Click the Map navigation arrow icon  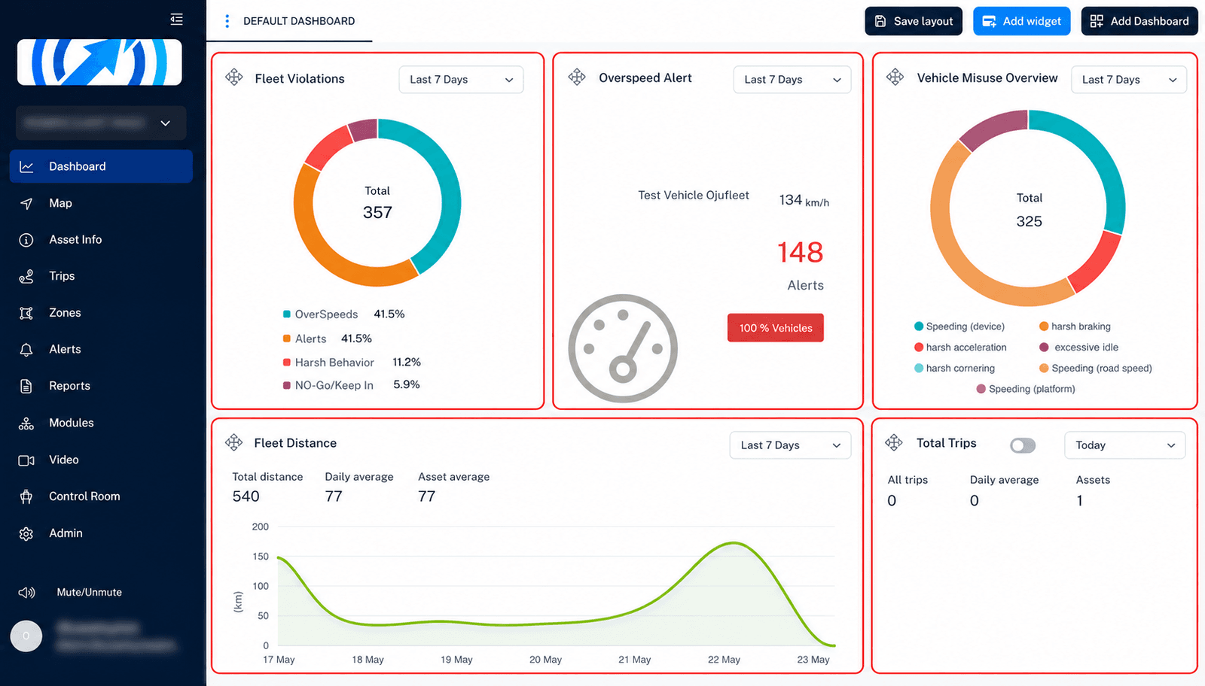coord(26,204)
